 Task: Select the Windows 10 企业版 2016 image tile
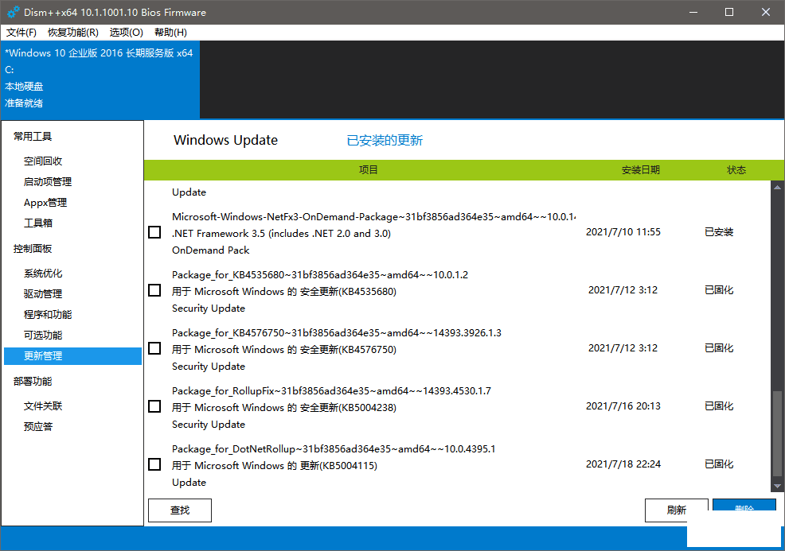point(100,80)
